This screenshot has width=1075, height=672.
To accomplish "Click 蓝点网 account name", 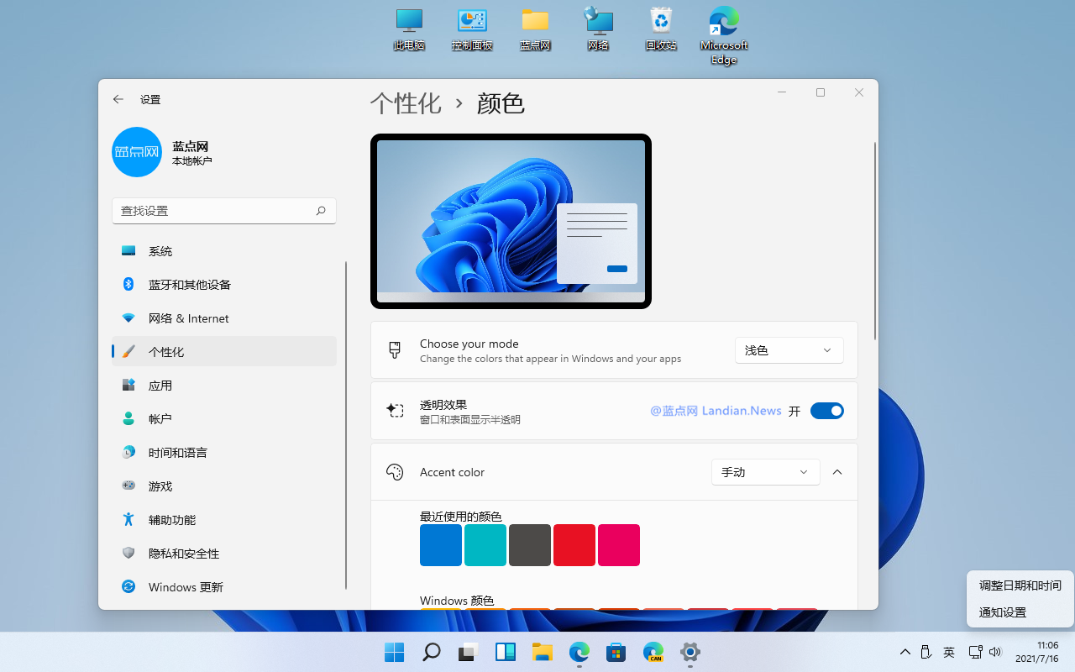I will pyautogui.click(x=190, y=146).
